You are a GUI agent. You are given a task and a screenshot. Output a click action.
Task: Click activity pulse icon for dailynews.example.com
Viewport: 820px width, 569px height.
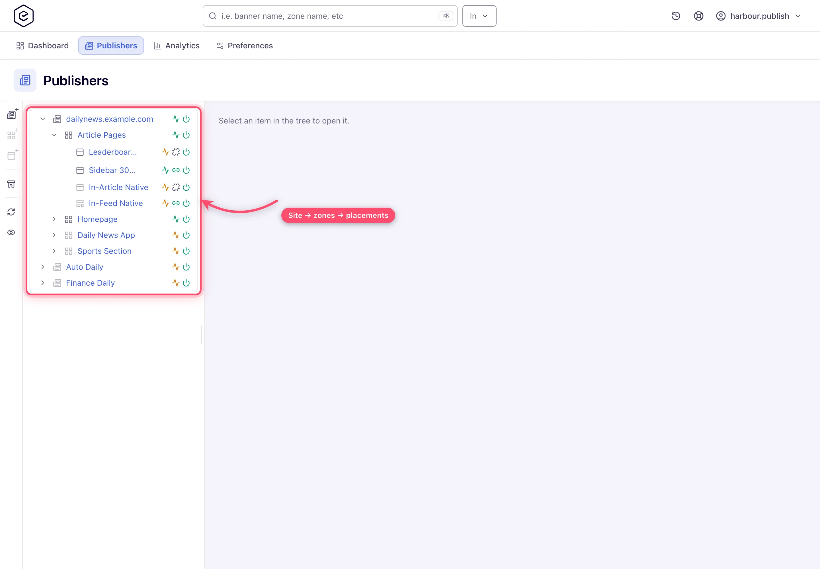[x=176, y=119]
